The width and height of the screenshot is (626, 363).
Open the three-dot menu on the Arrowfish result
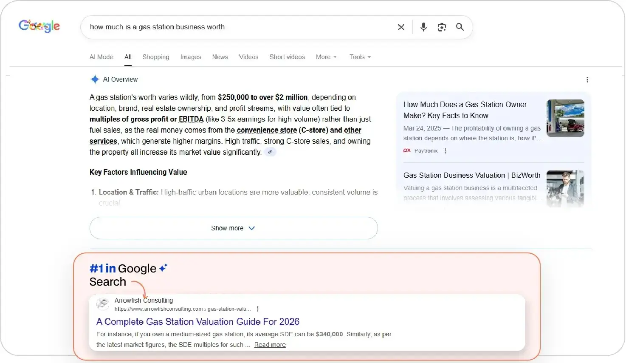click(x=258, y=309)
